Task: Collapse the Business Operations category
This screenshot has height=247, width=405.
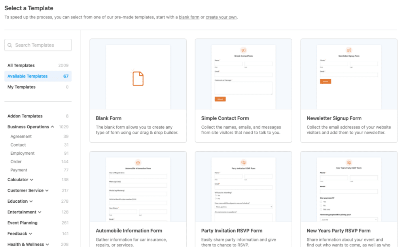Action: [53, 127]
